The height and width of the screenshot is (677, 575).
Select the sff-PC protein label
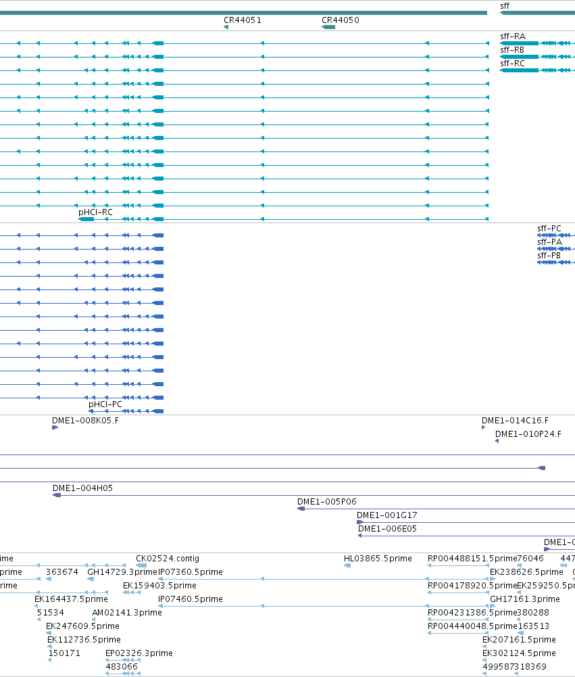[x=549, y=229]
